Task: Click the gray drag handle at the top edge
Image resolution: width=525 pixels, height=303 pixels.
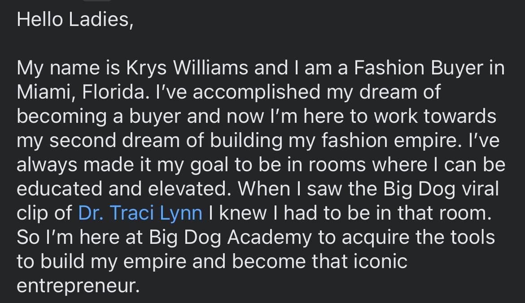Action: [x=97, y=0]
